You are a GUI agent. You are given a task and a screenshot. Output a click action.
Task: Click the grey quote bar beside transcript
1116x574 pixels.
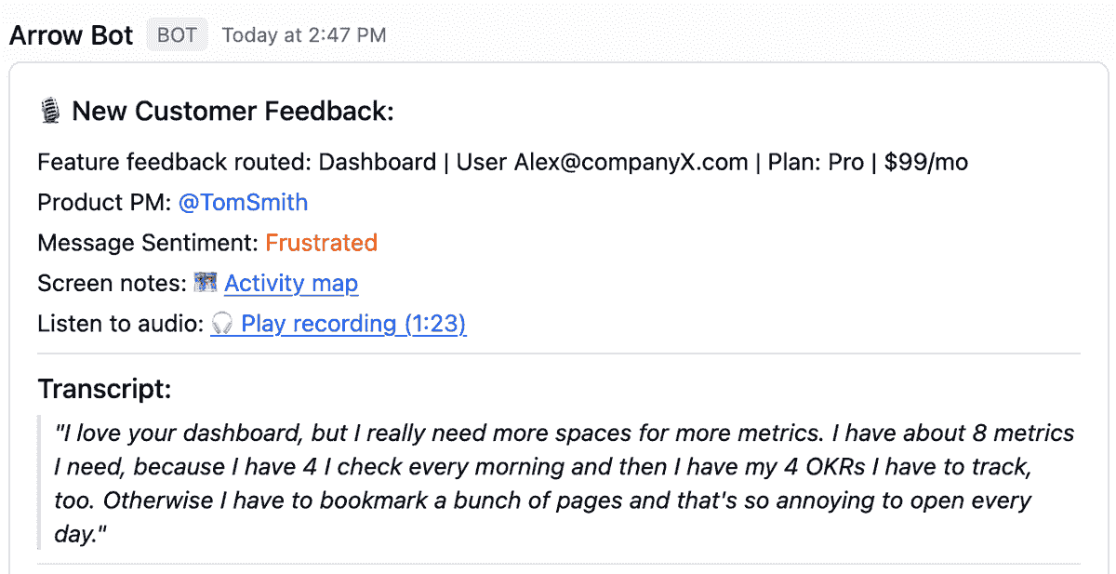(40, 482)
